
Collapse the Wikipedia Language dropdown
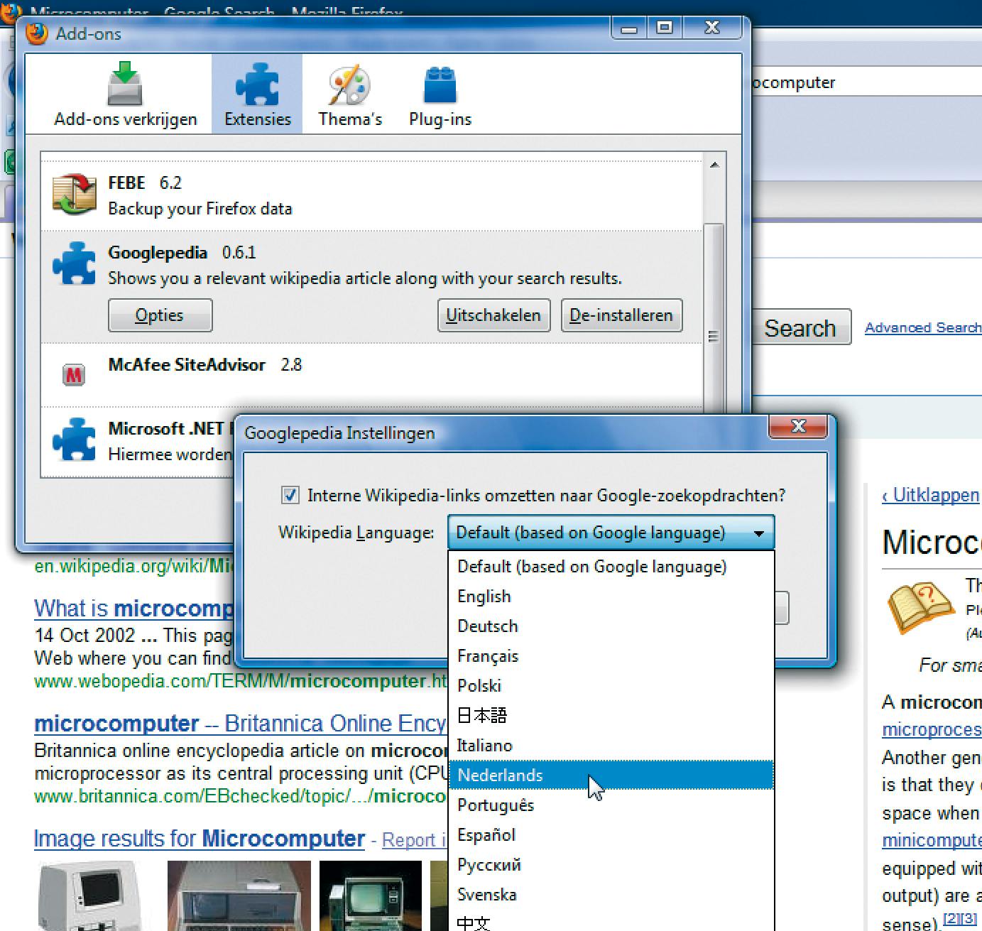tap(611, 533)
